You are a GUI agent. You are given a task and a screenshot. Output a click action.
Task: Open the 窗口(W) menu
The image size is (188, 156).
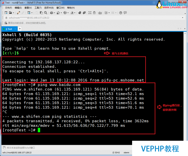(60, 8)
